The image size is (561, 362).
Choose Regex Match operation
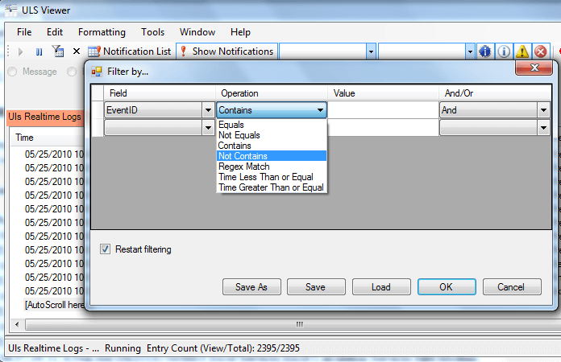click(x=272, y=167)
